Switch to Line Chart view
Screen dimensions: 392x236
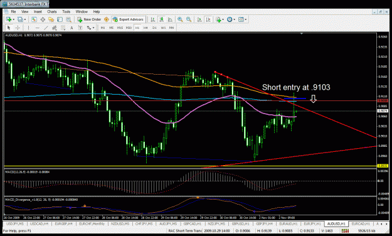pyautogui.click(x=170, y=19)
